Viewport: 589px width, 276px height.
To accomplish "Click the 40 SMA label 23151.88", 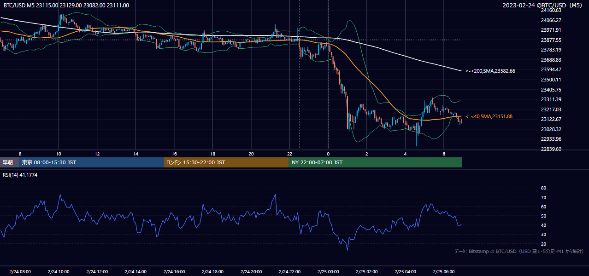I will (489, 117).
